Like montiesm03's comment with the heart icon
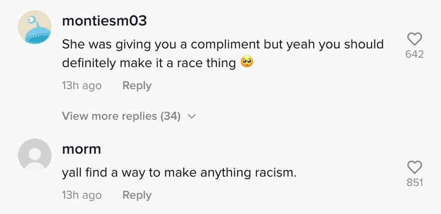Screen dimensions: 441x214 (415, 39)
